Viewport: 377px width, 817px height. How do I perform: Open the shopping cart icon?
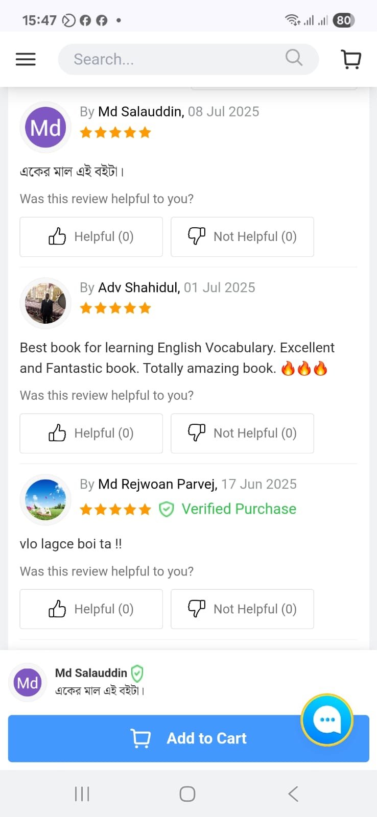tap(351, 59)
